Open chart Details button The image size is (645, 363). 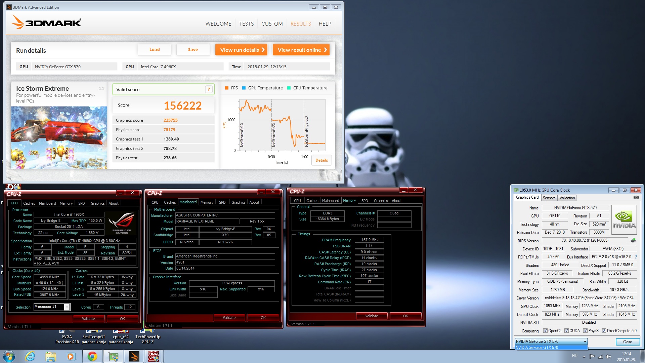tap(321, 160)
